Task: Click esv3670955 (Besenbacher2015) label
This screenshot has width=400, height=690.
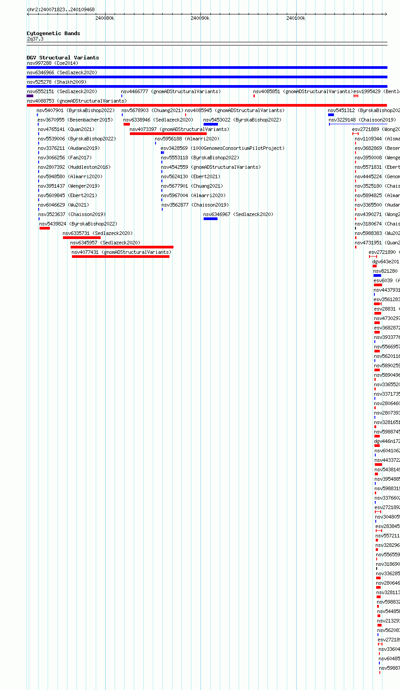Action: tap(76, 120)
